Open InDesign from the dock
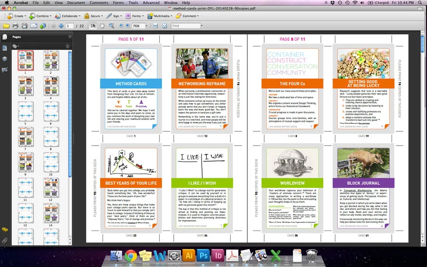 tap(218, 256)
